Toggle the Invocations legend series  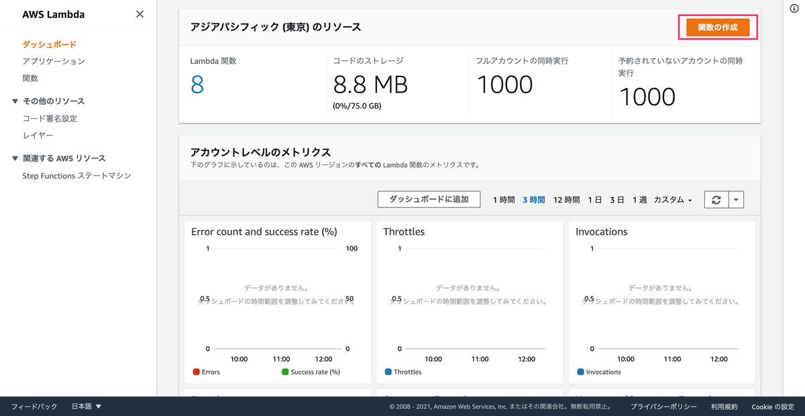coord(599,372)
